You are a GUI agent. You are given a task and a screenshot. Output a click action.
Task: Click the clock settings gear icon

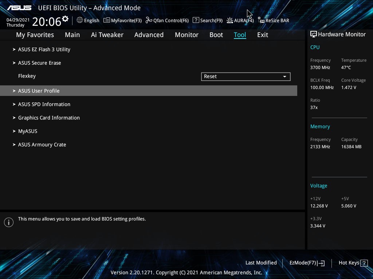click(x=65, y=19)
